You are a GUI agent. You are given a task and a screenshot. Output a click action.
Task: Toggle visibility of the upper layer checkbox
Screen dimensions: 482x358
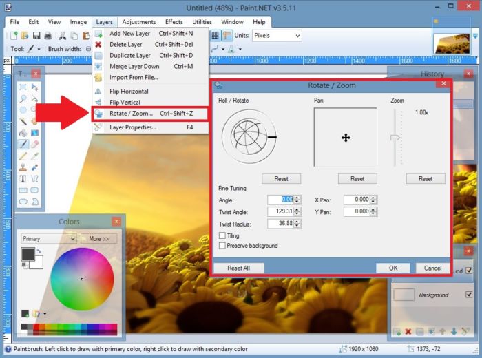point(469,271)
